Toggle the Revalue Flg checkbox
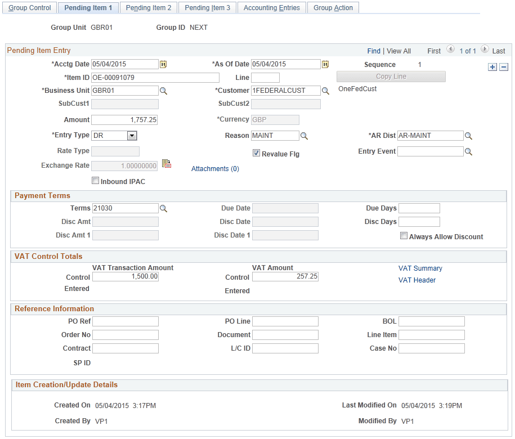The image size is (515, 439). pos(256,153)
